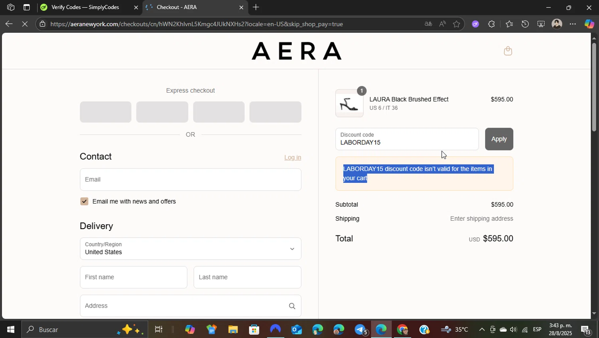The height and width of the screenshot is (338, 599).
Task: Click the Log in link
Action: (293, 158)
